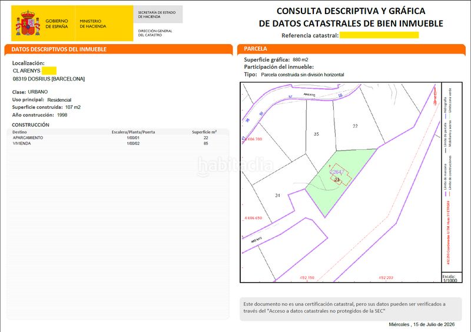471x332 pixels.
Task: Click the 'Referencia catastral:' label
Action: [310, 35]
